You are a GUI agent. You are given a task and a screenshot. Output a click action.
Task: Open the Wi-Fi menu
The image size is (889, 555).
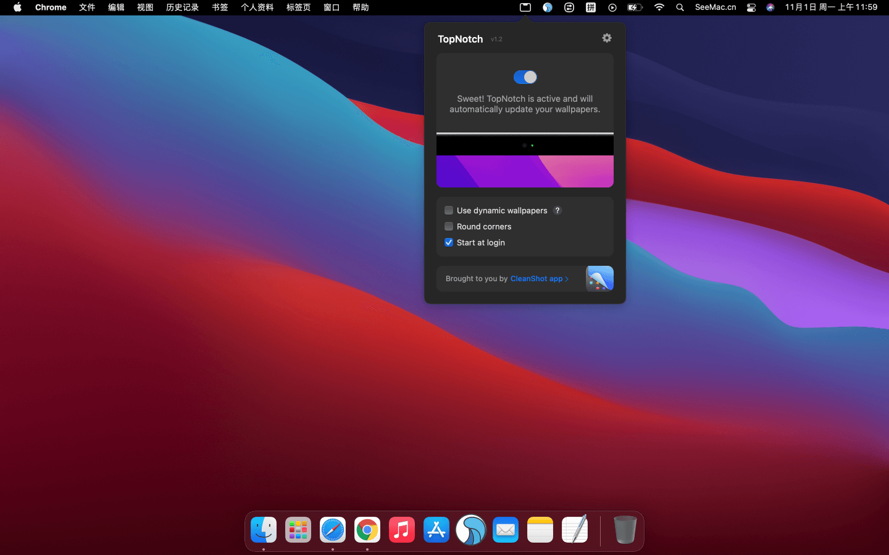(x=659, y=7)
